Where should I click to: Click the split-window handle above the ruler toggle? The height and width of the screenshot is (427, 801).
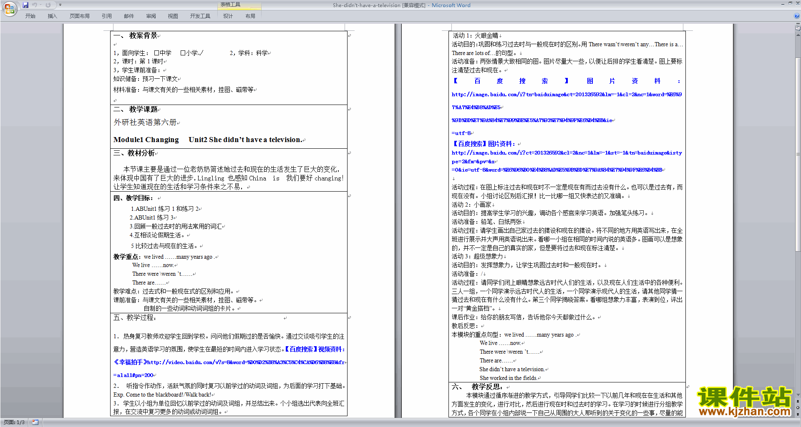tap(798, 24)
